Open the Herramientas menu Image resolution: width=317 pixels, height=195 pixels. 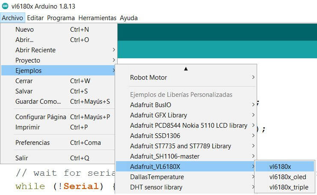(97, 18)
